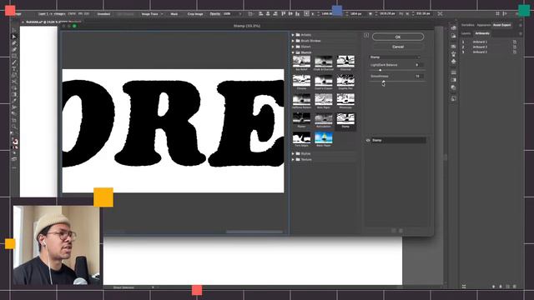Switch to the Variables tab
The image size is (534, 300).
point(467,25)
